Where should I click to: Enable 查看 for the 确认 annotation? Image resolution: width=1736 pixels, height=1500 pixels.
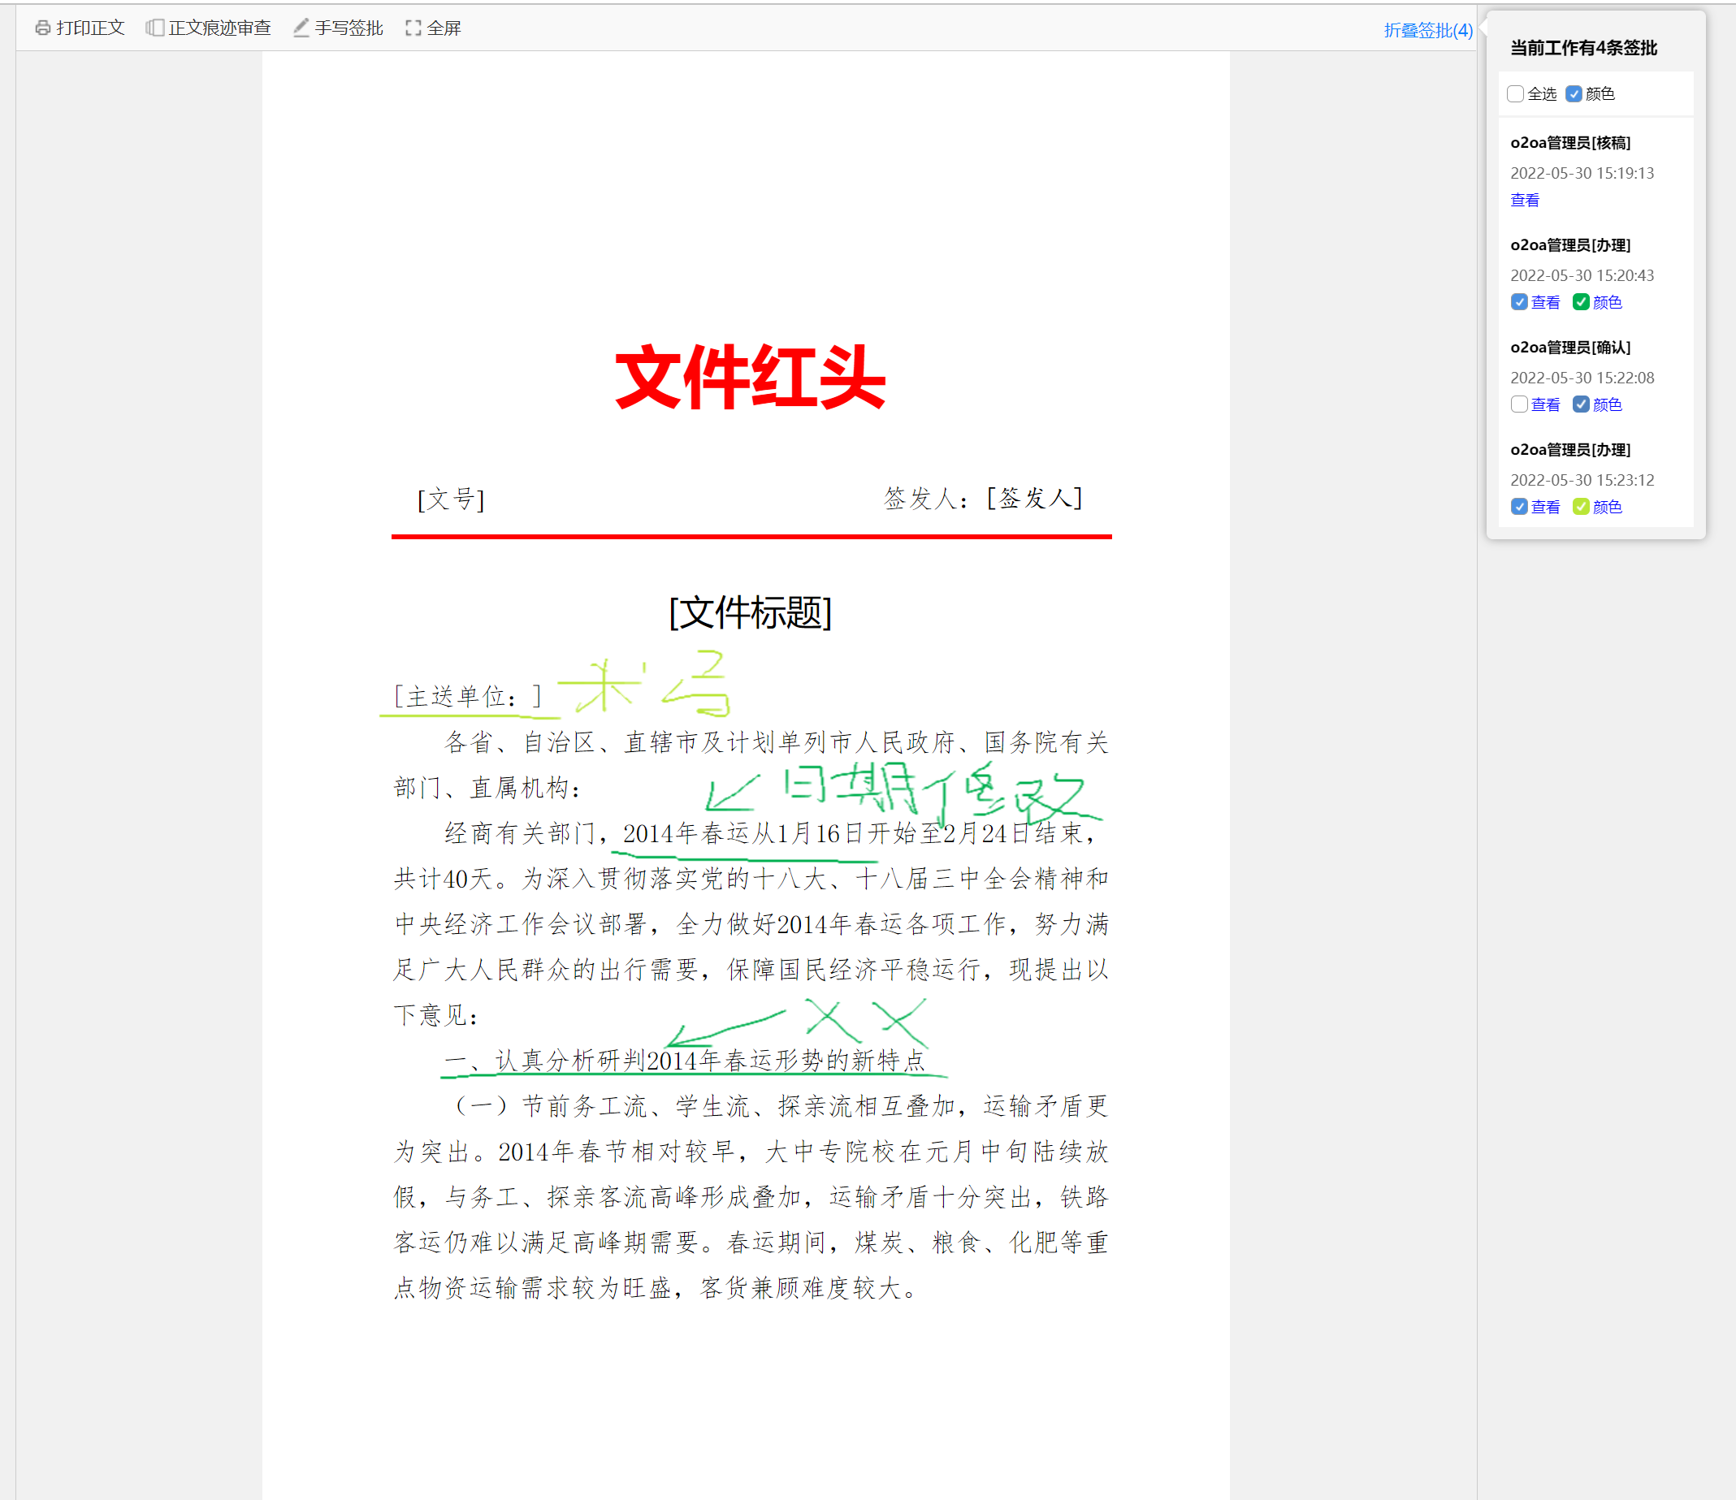pos(1519,404)
